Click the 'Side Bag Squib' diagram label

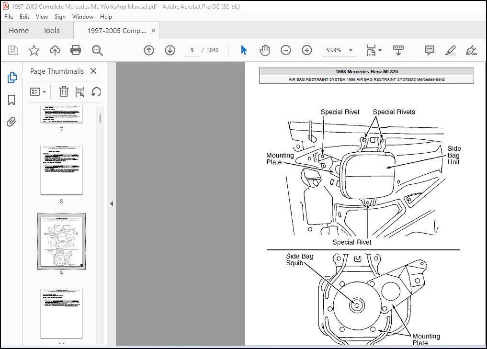pyautogui.click(x=299, y=259)
